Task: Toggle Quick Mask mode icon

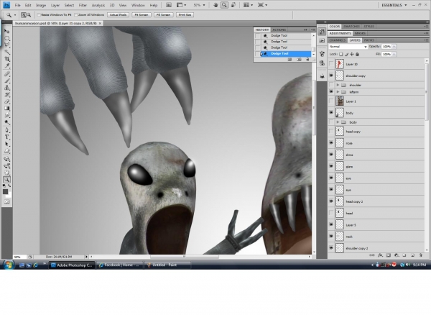Action: pyautogui.click(x=6, y=201)
